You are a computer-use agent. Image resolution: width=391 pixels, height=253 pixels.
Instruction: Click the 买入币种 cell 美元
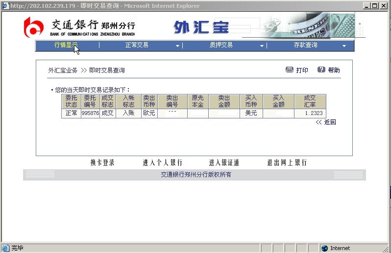(251, 113)
